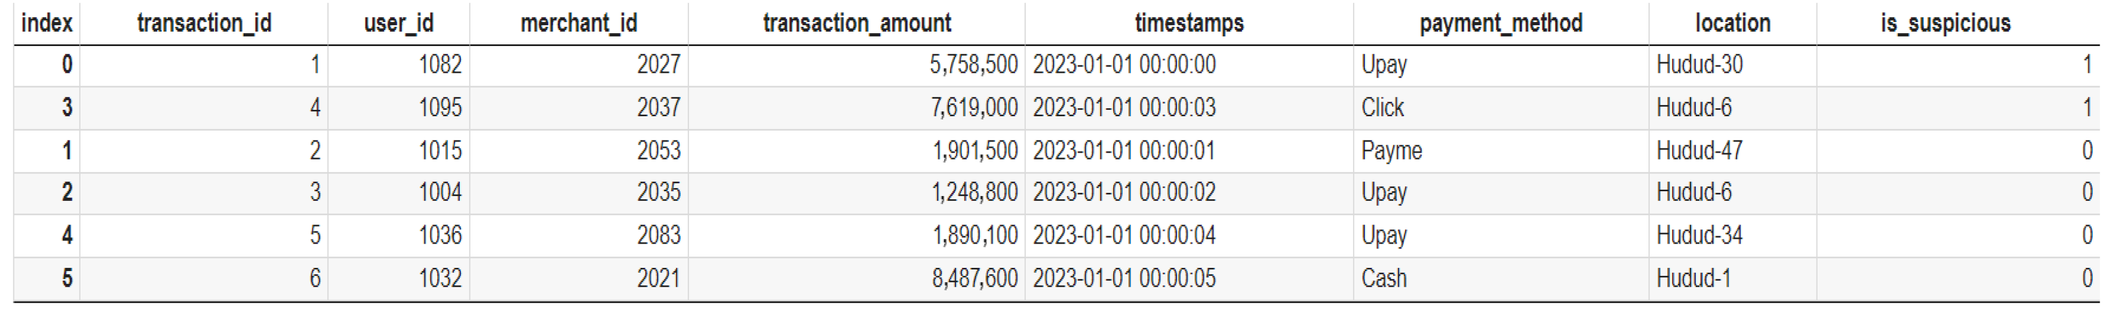This screenshot has width=2111, height=315.
Task: Select the 7,619,000 amount cell
Action: [x=974, y=107]
